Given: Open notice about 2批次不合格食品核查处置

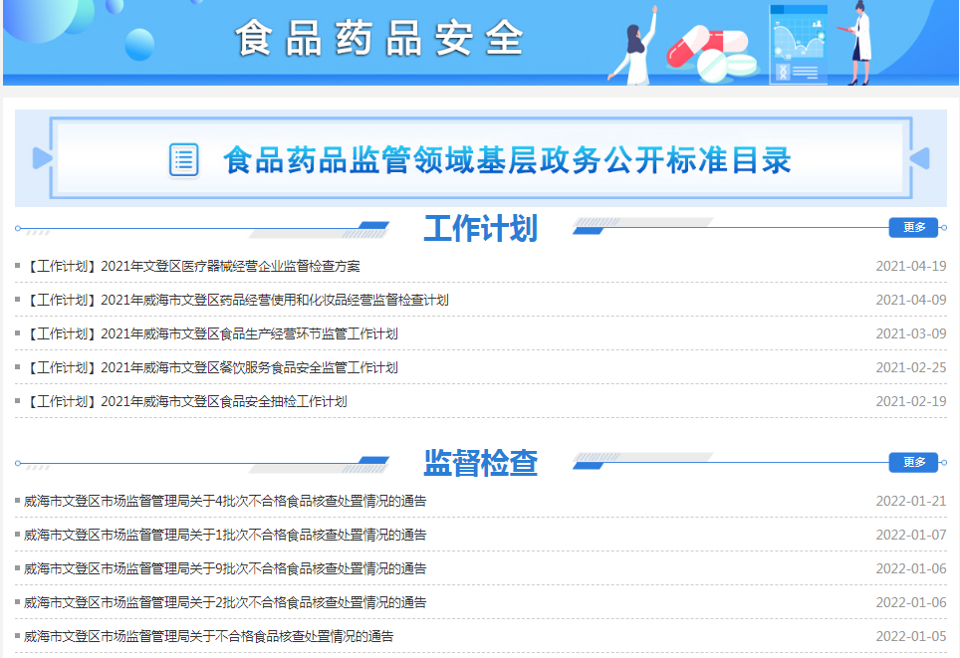Looking at the screenshot, I should click(225, 602).
